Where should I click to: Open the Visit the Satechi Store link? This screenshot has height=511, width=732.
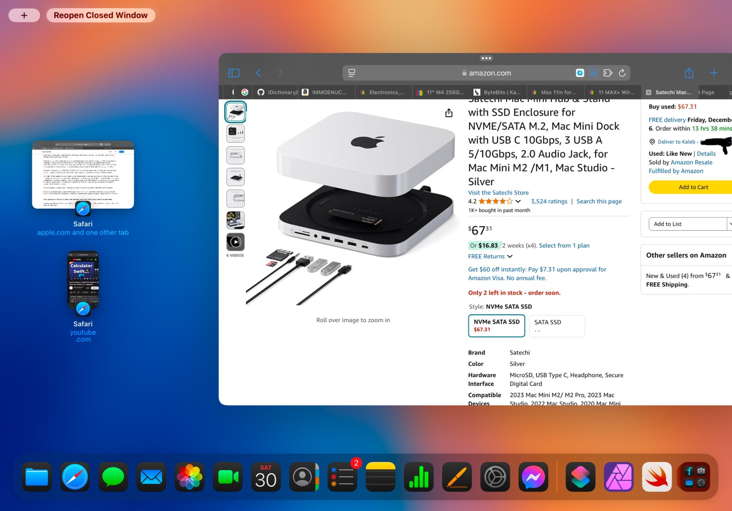click(498, 193)
